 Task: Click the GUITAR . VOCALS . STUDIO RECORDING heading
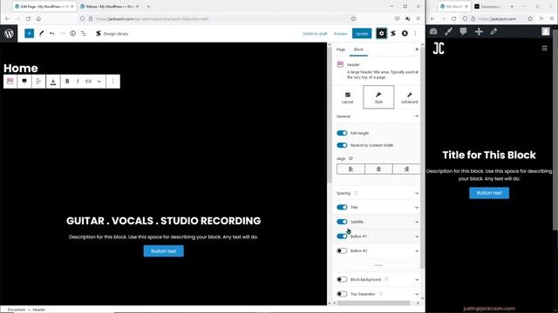(x=163, y=221)
